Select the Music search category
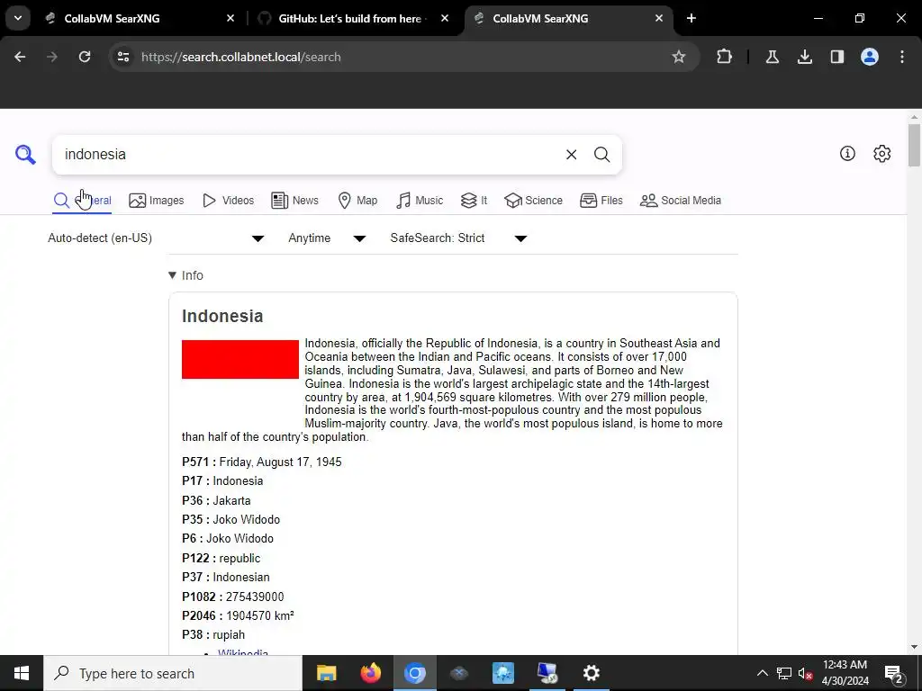922x691 pixels. (420, 201)
